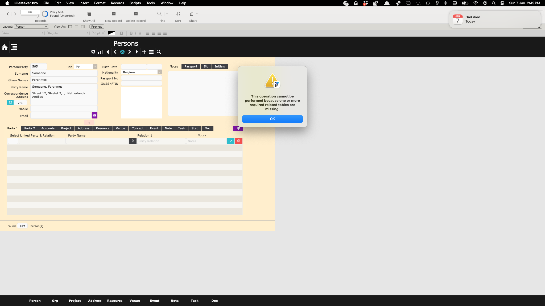Click the magnifier icon in Persons toolbar
This screenshot has height=306, width=545.
[159, 52]
